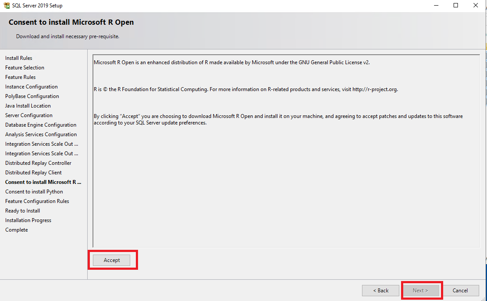487x301 pixels.
Task: Select Distributed Replay Controller step
Action: pos(38,163)
